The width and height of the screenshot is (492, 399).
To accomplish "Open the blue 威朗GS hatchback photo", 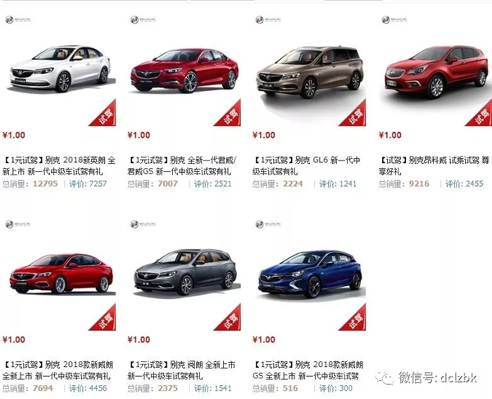I will point(310,274).
